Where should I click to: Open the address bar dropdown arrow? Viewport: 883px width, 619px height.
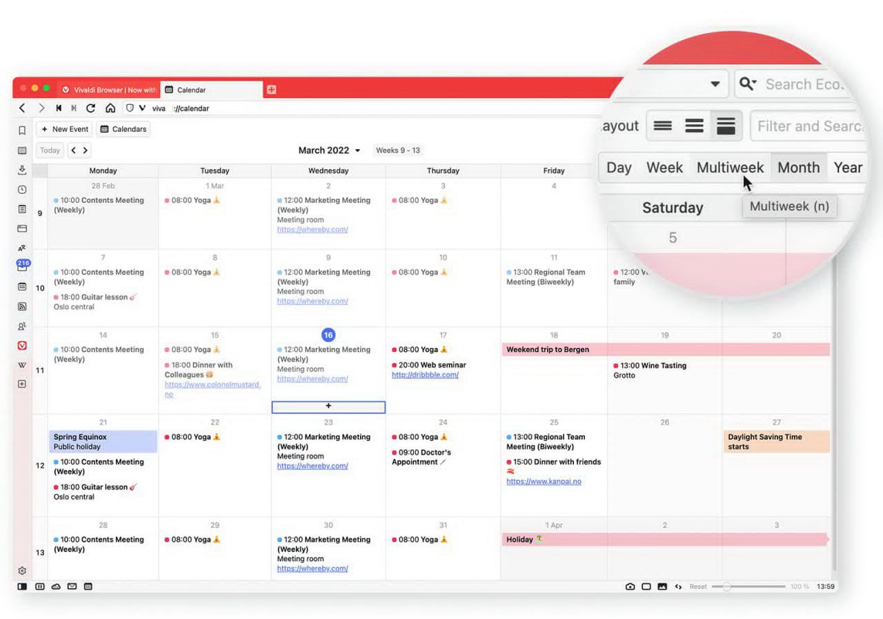click(x=715, y=84)
